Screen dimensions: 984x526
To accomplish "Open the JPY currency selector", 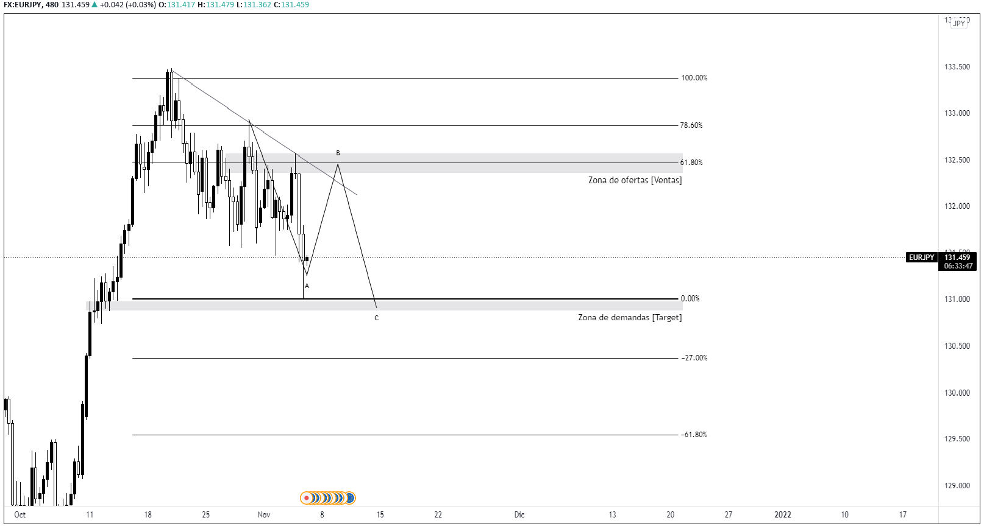I will click(959, 24).
